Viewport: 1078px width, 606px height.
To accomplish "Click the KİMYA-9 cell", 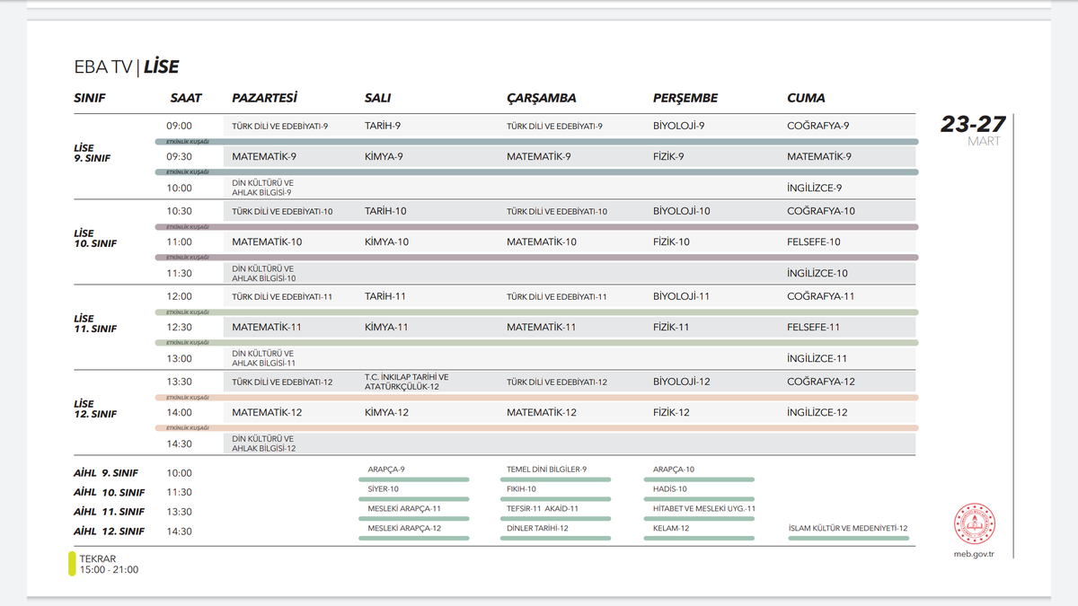I will tap(384, 156).
